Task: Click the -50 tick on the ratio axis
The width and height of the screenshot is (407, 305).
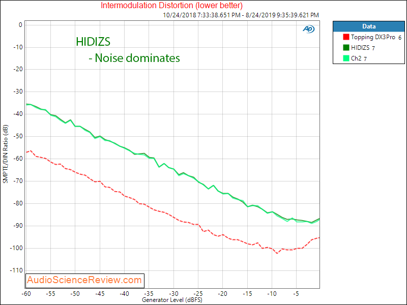Action: click(x=18, y=136)
